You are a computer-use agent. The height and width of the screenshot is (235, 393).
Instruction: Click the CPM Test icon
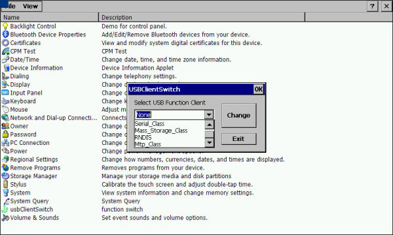click(x=5, y=51)
